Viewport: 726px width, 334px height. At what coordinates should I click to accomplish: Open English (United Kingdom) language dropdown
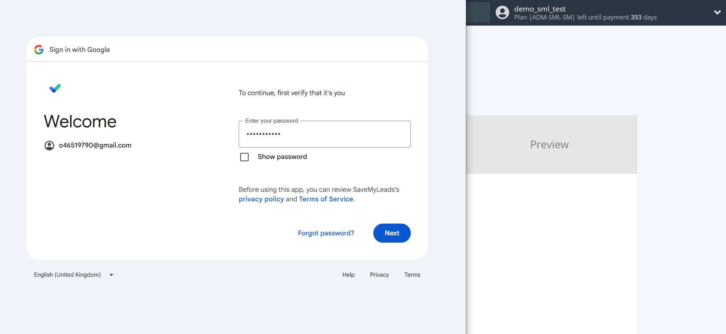(x=67, y=275)
